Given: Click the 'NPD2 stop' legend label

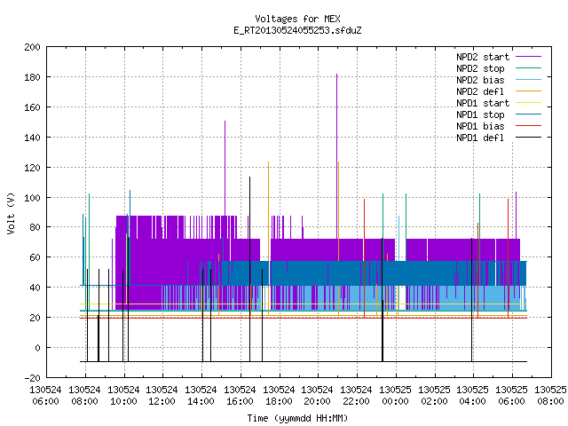Looking at the screenshot, I should (x=480, y=68).
